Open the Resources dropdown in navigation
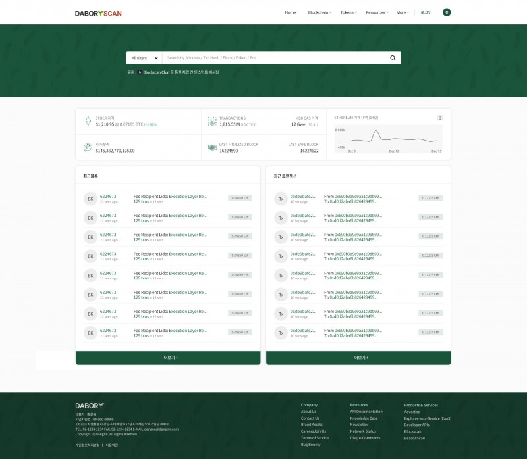 click(377, 12)
